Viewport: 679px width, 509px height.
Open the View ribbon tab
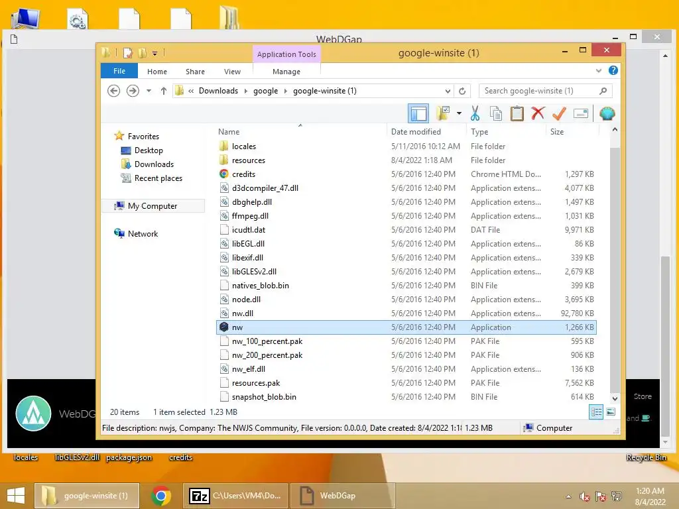[232, 72]
